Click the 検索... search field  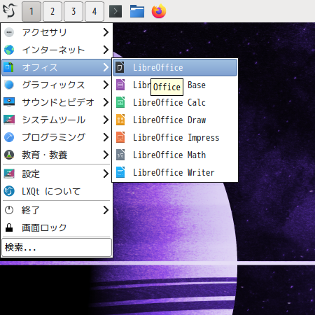(x=57, y=247)
